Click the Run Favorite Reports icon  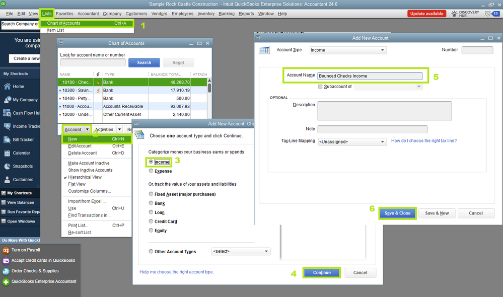point(4,212)
